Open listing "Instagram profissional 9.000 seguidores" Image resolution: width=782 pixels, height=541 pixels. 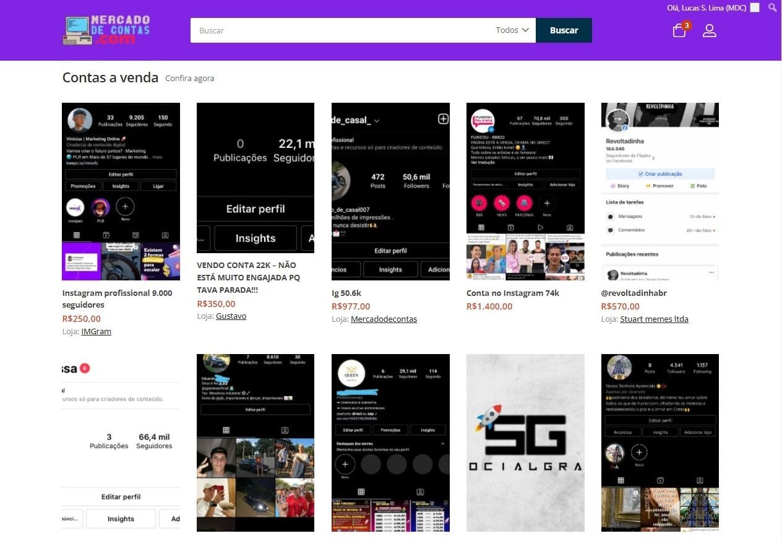coord(117,298)
